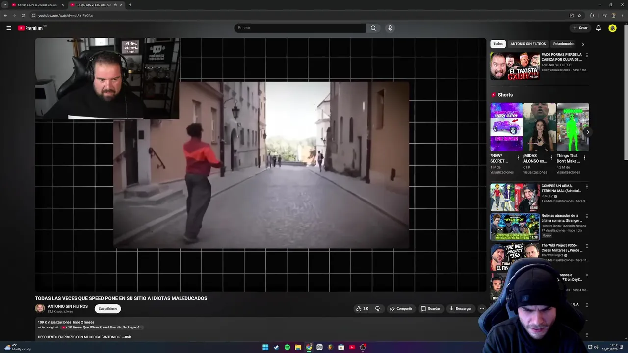View site information icon in address bar

(x=33, y=15)
